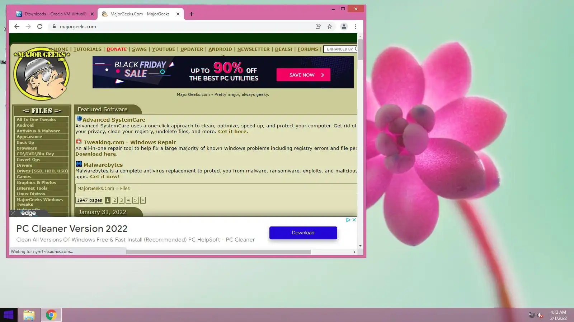Close the edge overlay with X
Viewport: 574px width, 322px height.
[x=13, y=213]
